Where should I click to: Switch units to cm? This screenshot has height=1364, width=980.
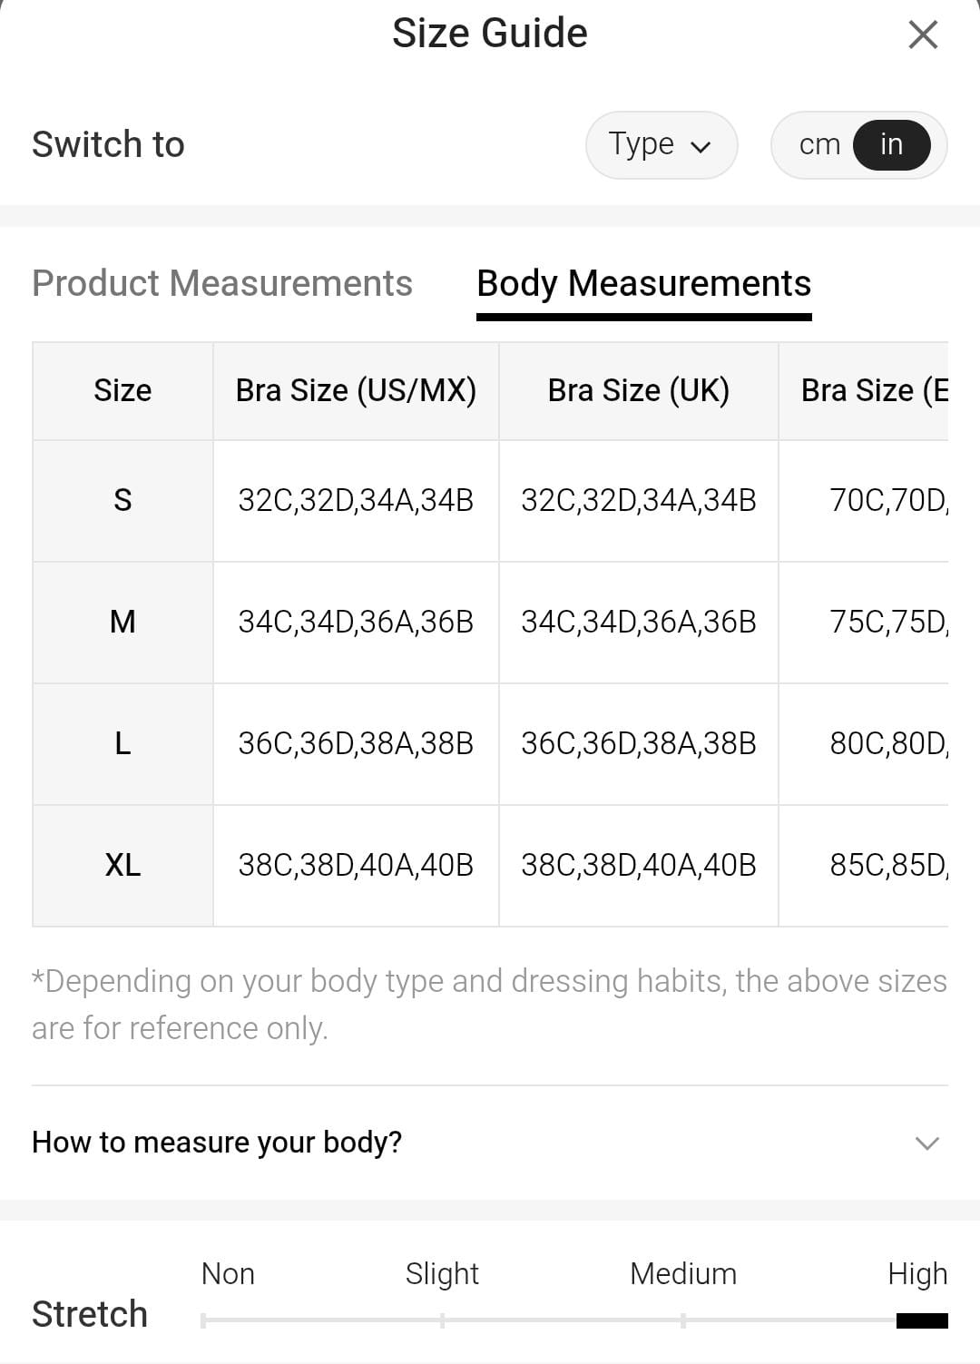pyautogui.click(x=819, y=145)
